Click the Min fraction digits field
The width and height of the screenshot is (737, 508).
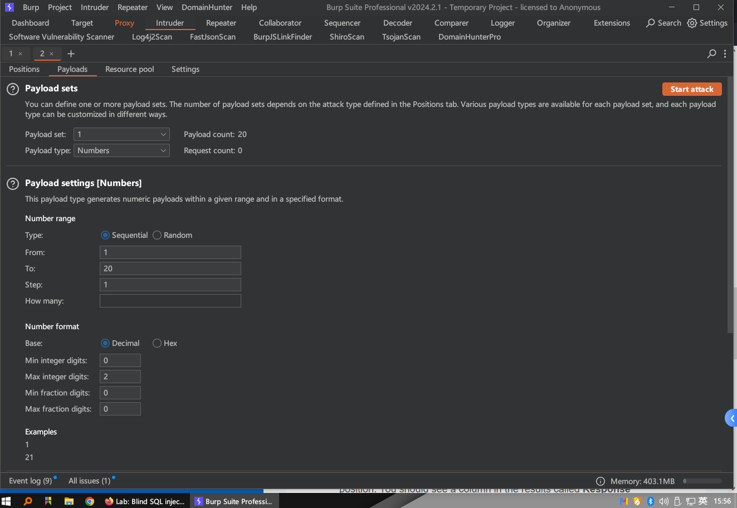click(120, 393)
